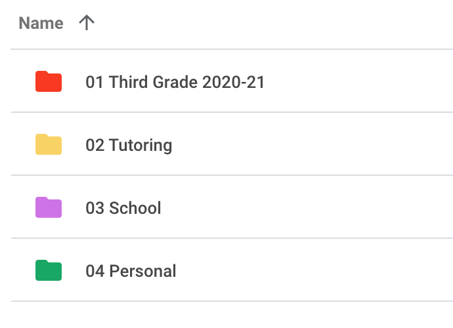Click the '04' prefix before Personal
The image size is (453, 328).
95,272
